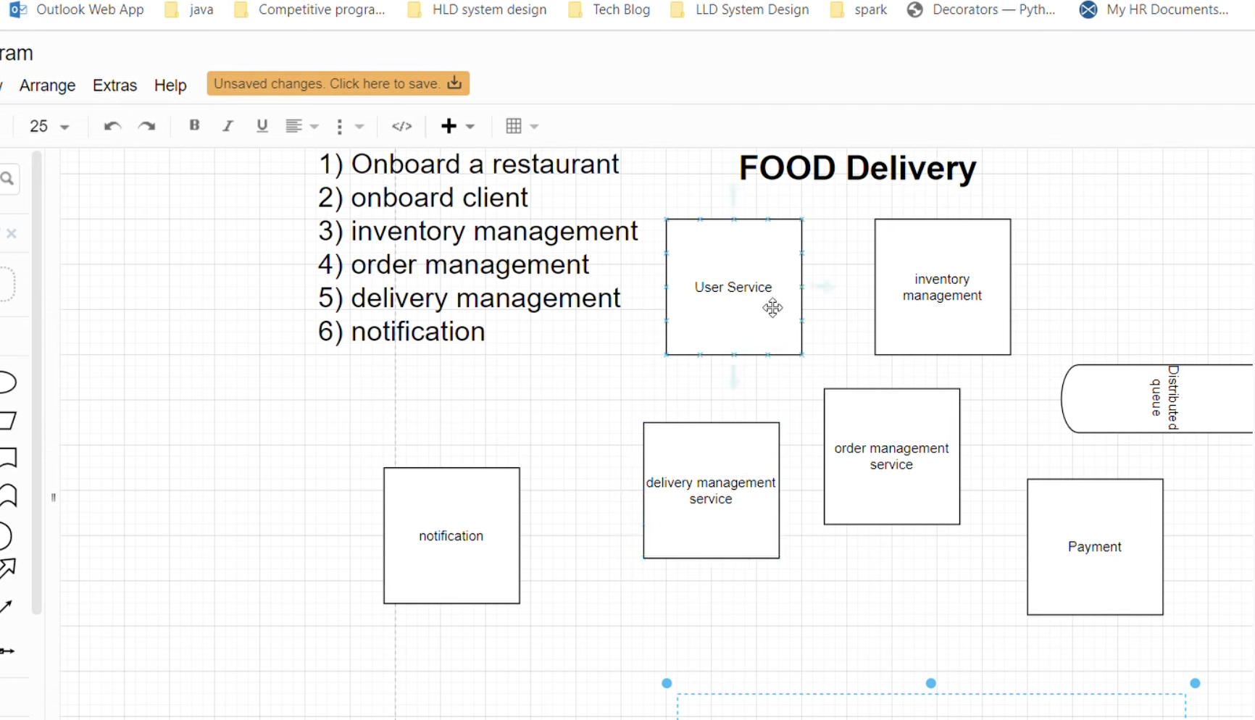Click the left sidebar vertical scrollbar
Viewport: 1255px width, 720px height.
click(37, 382)
